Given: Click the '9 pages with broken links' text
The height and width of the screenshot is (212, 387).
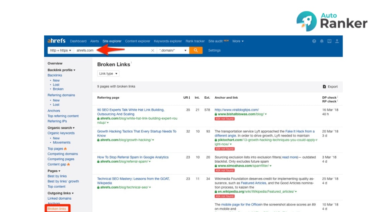Looking at the screenshot, I should [116, 87].
